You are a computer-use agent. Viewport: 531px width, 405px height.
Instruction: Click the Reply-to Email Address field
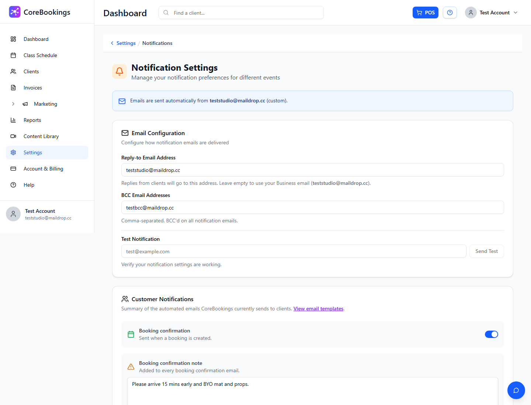pos(313,170)
